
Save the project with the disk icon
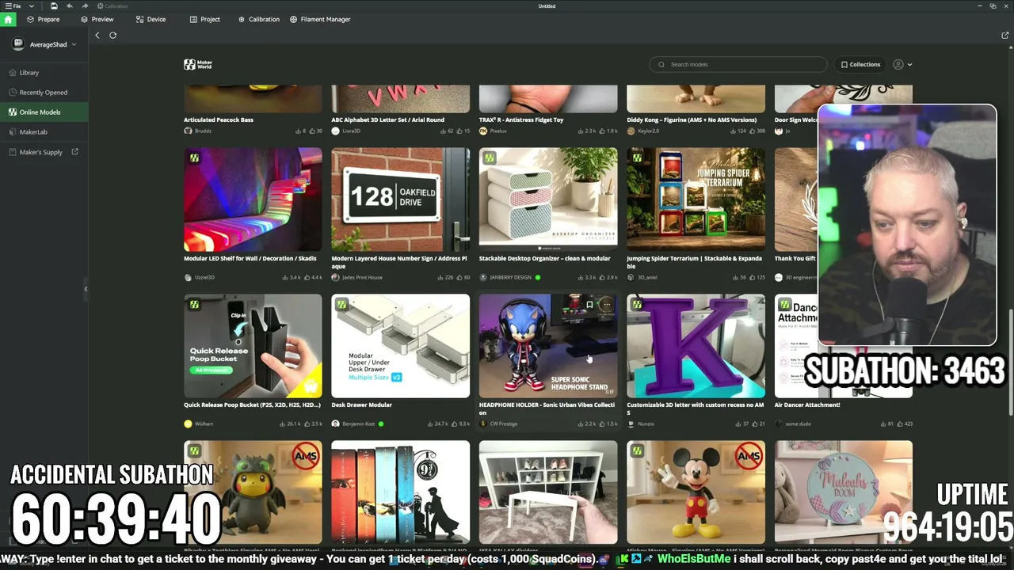coord(54,6)
